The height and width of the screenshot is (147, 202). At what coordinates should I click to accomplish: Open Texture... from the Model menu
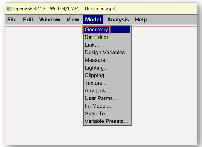(x=96, y=83)
